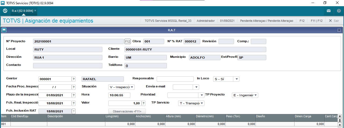Click F12 lookup beside Nº Proyecto

coord(128,41)
